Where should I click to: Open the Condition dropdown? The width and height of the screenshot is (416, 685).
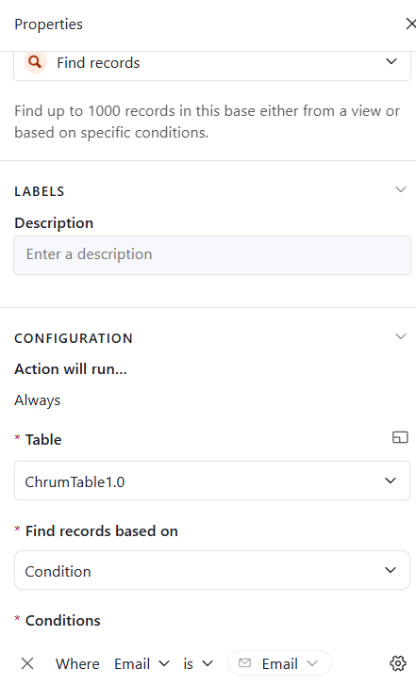pyautogui.click(x=212, y=570)
